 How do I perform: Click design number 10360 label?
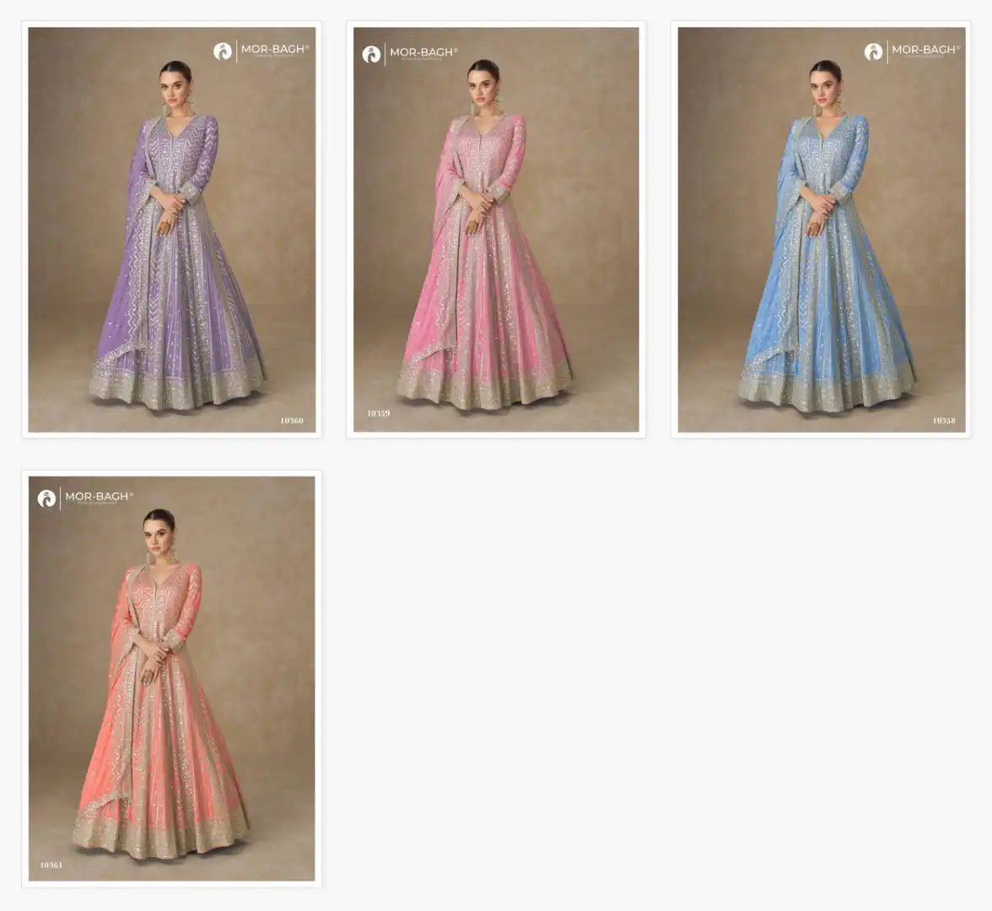pyautogui.click(x=292, y=421)
